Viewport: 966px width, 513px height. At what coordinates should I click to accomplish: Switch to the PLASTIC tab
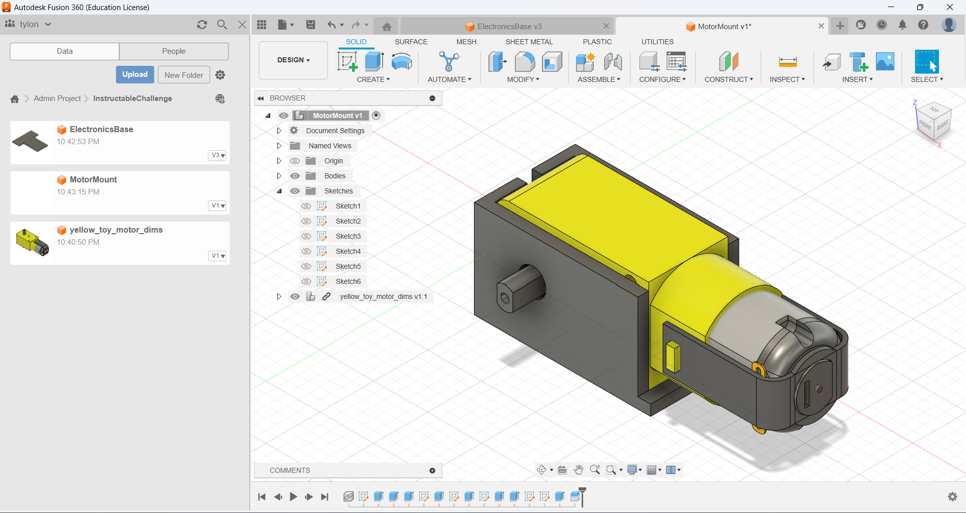pos(597,42)
